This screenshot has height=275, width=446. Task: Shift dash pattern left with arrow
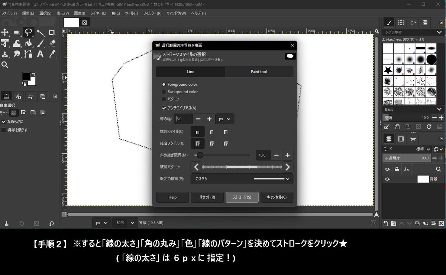[196, 167]
